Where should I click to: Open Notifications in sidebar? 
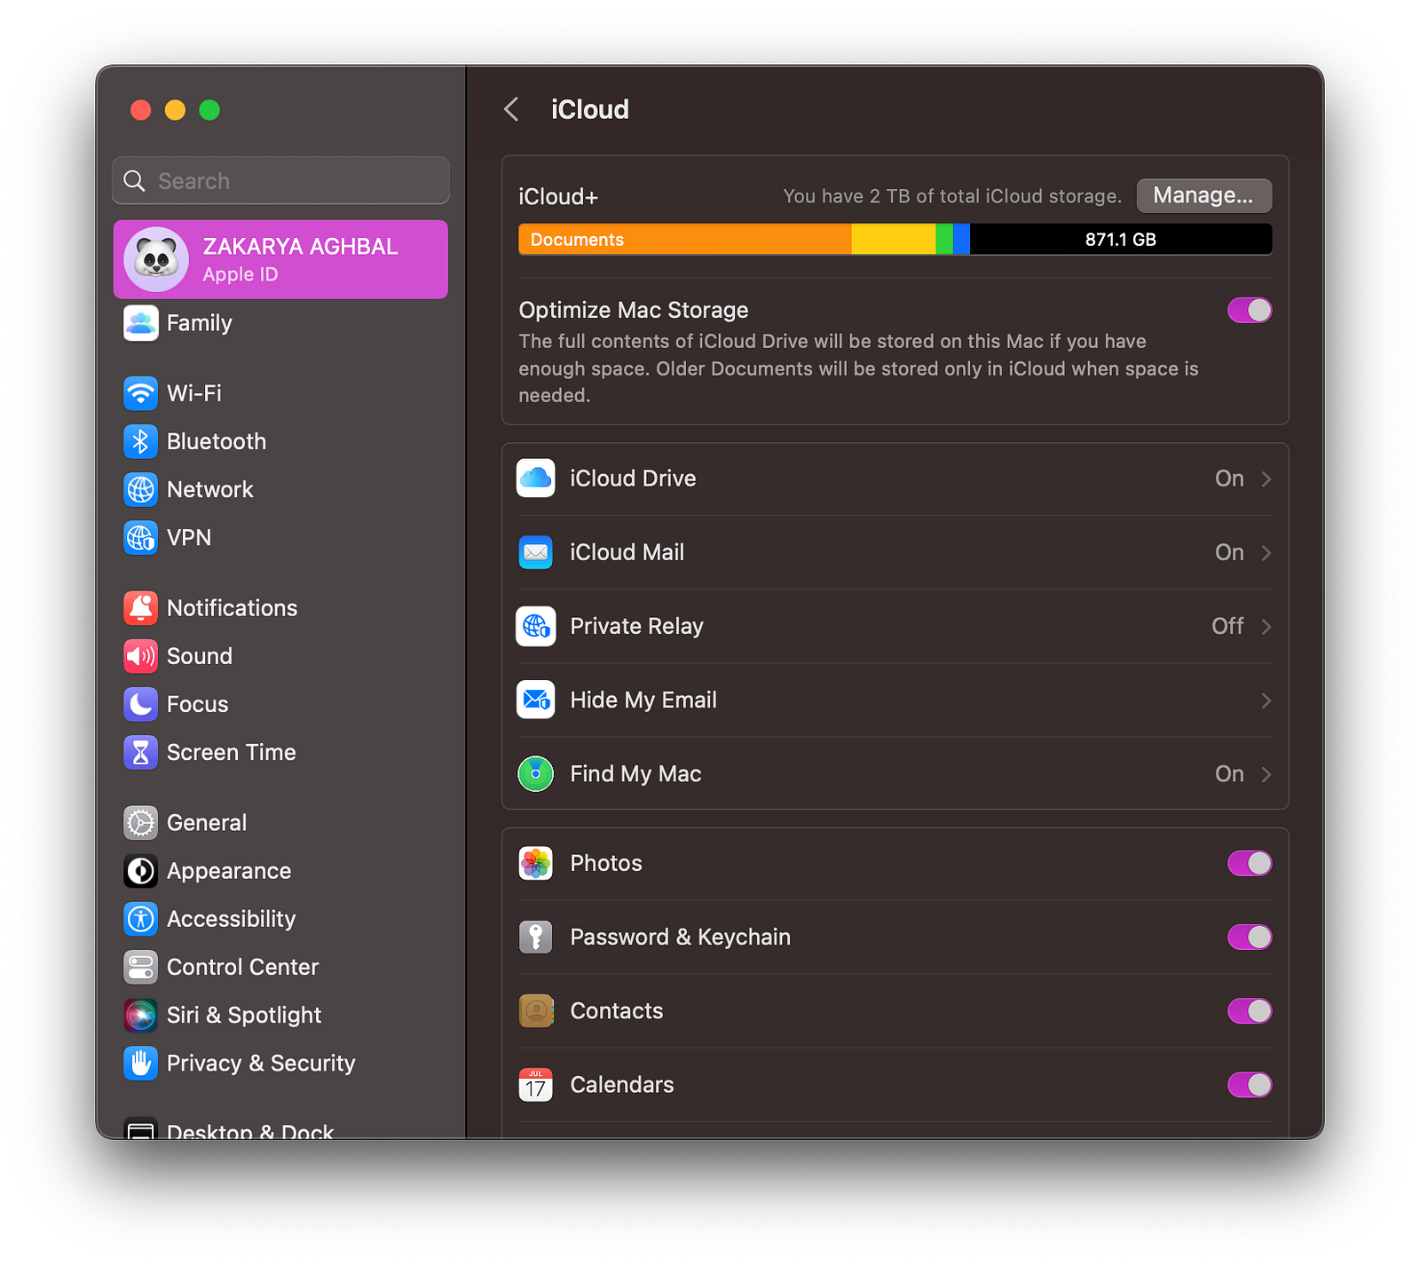coord(280,608)
